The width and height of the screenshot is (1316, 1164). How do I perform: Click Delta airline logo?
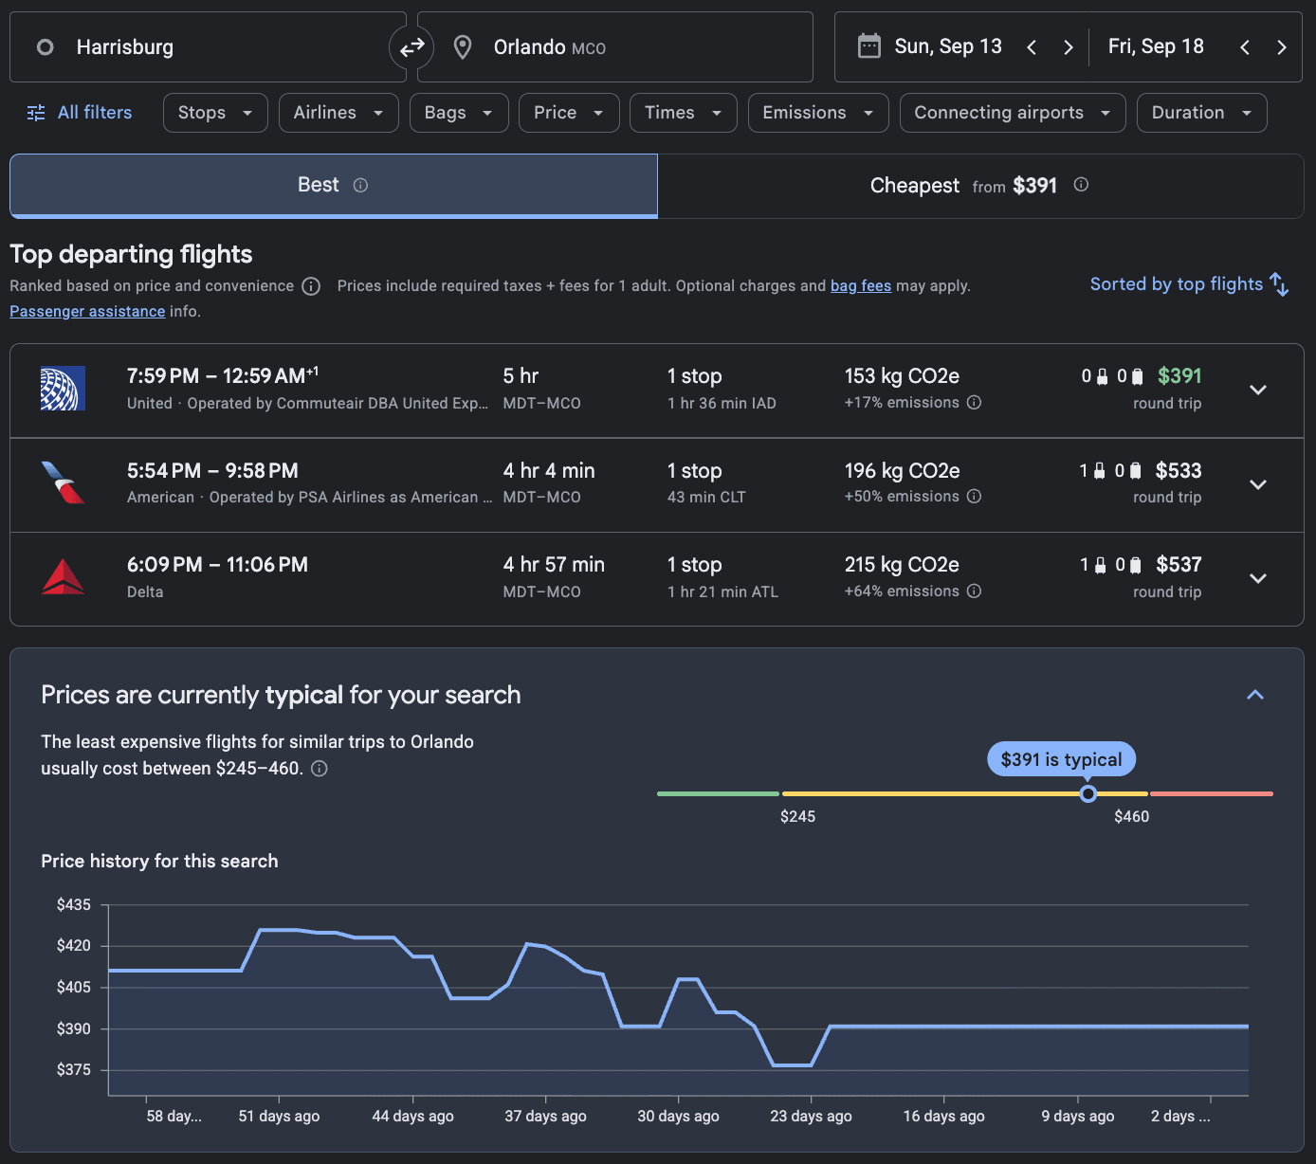[63, 577]
